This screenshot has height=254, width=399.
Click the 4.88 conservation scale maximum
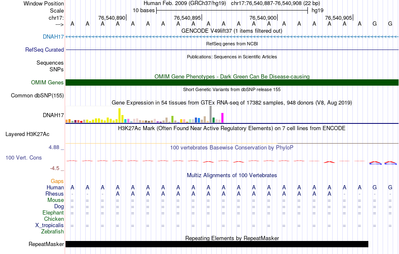point(54,147)
